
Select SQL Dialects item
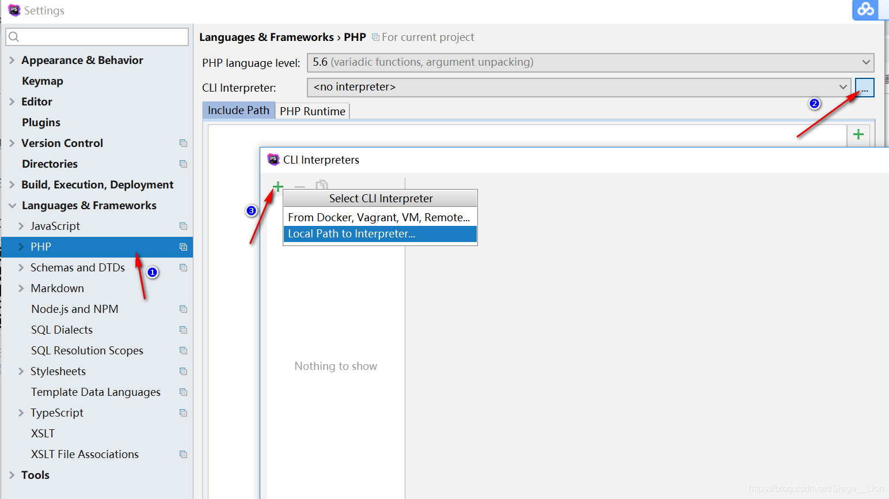pos(62,330)
